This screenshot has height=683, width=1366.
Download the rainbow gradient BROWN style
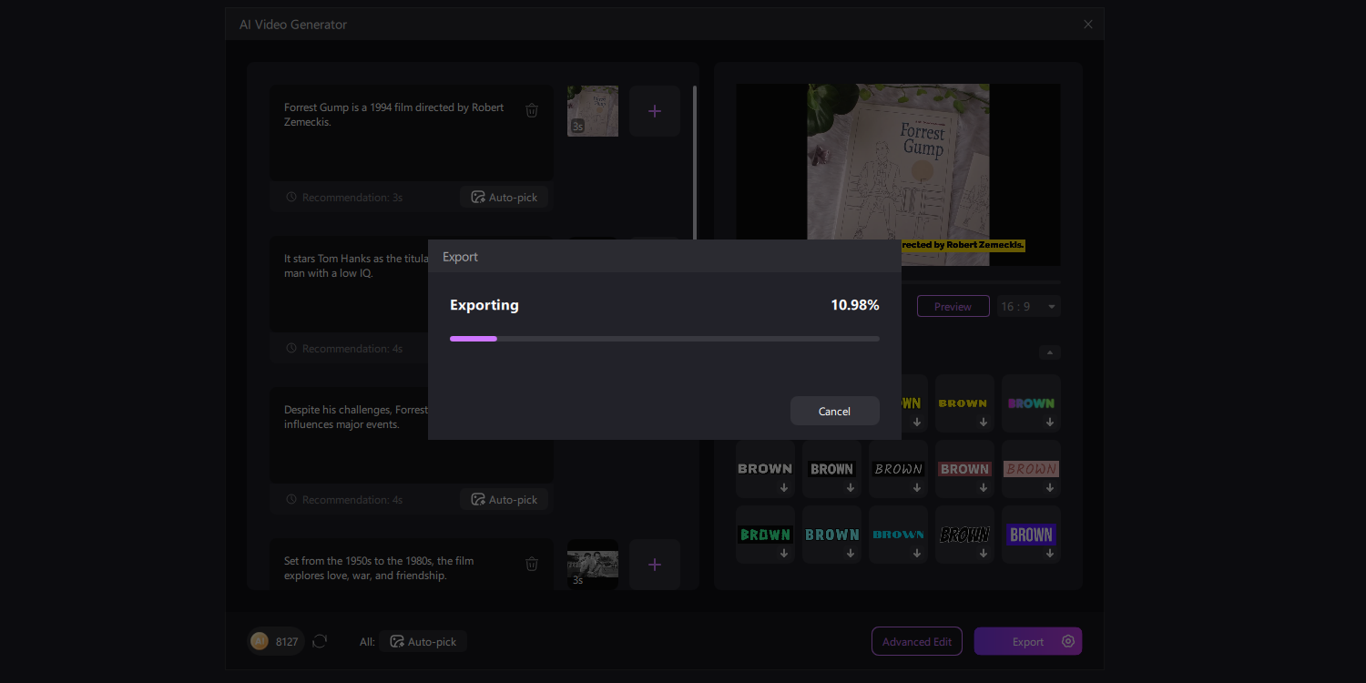coord(1050,423)
